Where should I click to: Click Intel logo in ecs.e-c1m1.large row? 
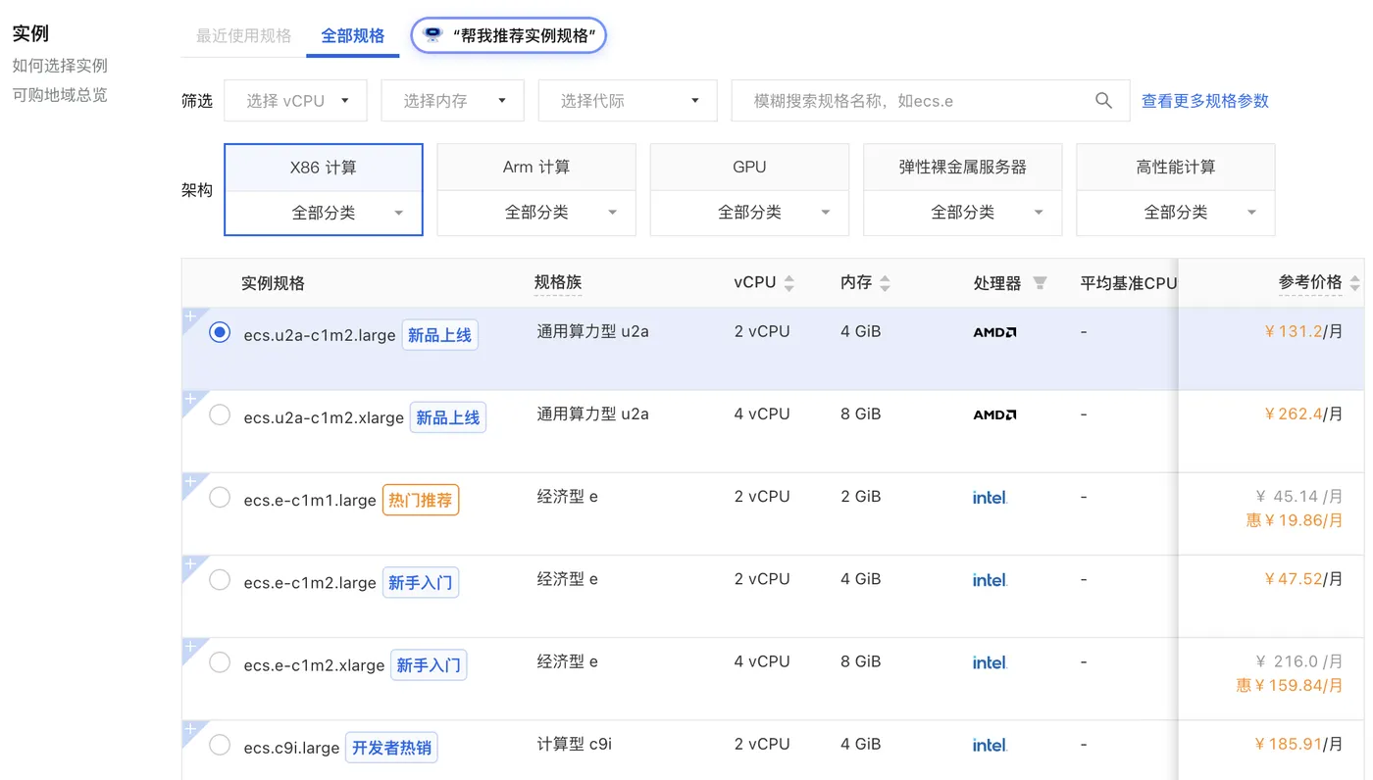point(990,498)
